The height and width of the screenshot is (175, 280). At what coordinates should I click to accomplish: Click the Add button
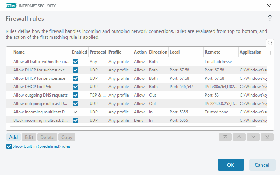(x=14, y=137)
